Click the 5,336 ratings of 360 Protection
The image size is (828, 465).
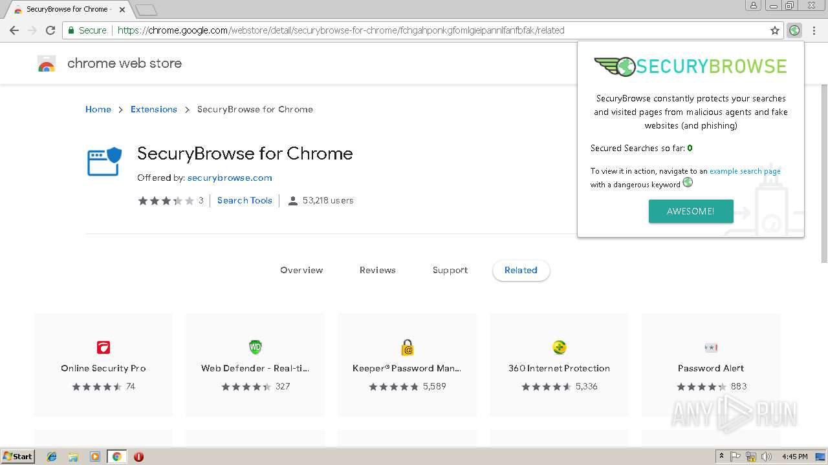coord(586,386)
